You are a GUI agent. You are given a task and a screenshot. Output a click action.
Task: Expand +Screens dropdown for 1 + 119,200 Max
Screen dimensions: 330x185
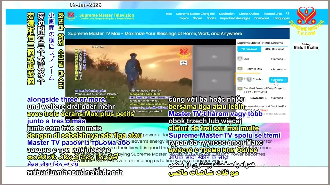pyautogui.click(x=278, y=69)
